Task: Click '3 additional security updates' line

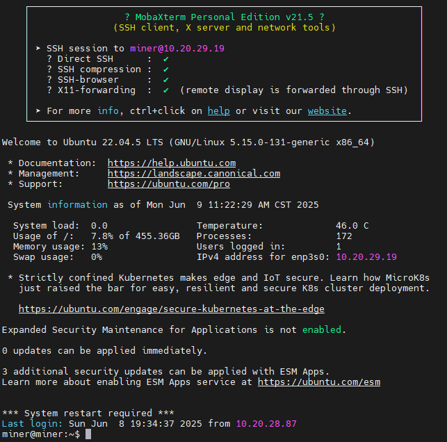Action: [x=165, y=372]
